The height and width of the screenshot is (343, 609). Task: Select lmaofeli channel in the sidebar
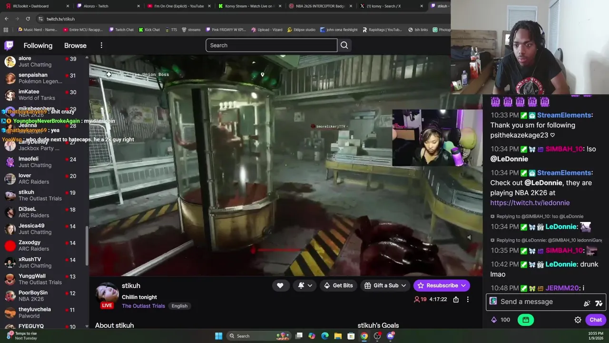(x=43, y=162)
